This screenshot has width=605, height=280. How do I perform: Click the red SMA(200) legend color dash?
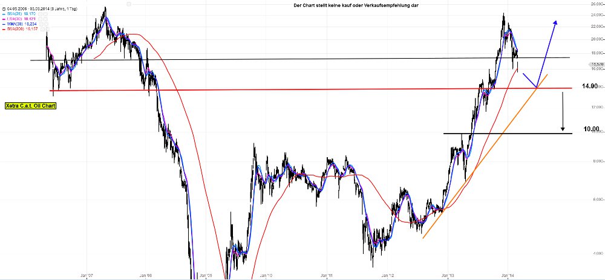[4, 29]
